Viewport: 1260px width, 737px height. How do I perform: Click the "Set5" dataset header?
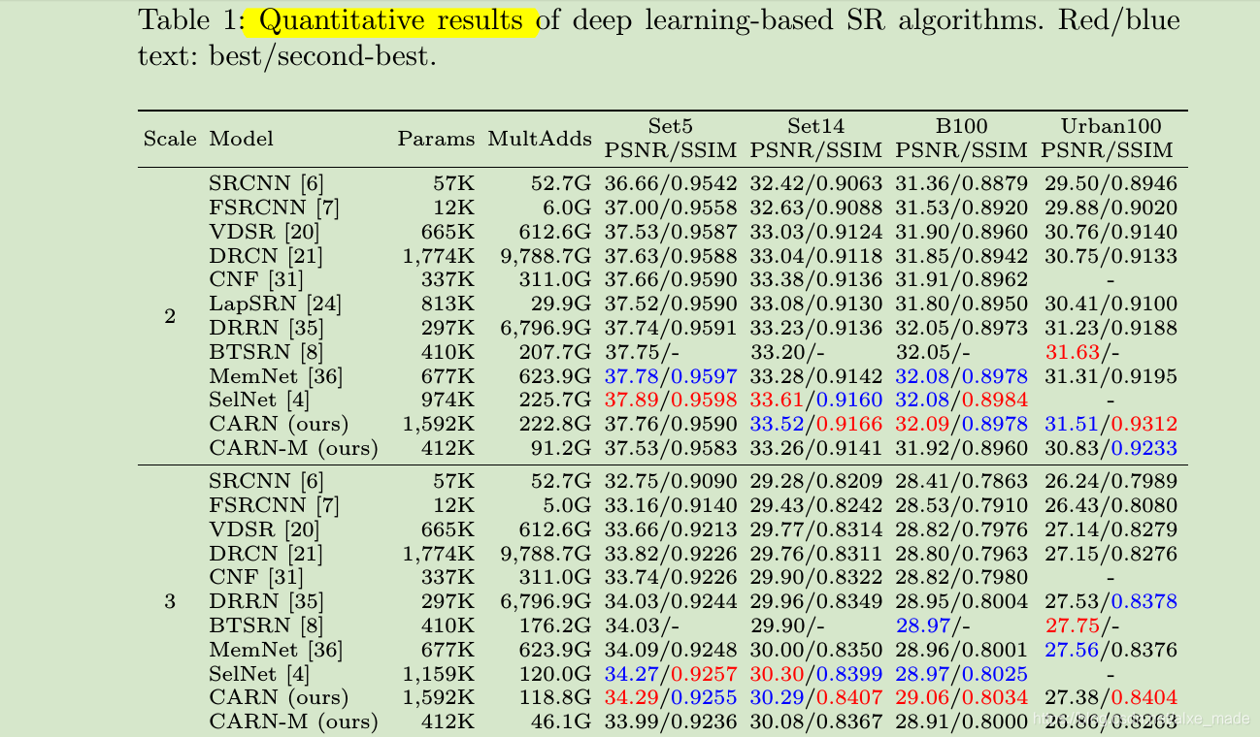(x=671, y=126)
